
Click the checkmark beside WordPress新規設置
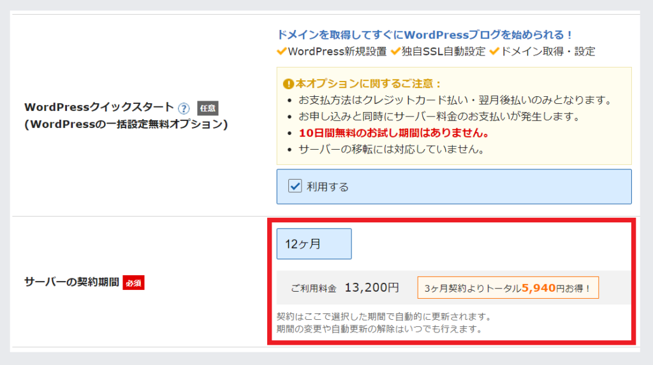click(281, 51)
